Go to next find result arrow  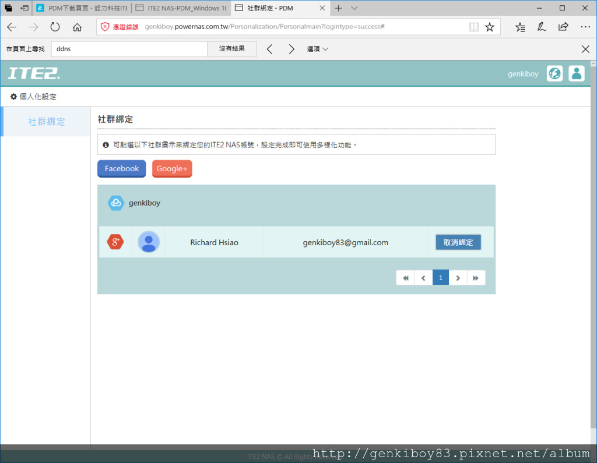click(x=292, y=49)
